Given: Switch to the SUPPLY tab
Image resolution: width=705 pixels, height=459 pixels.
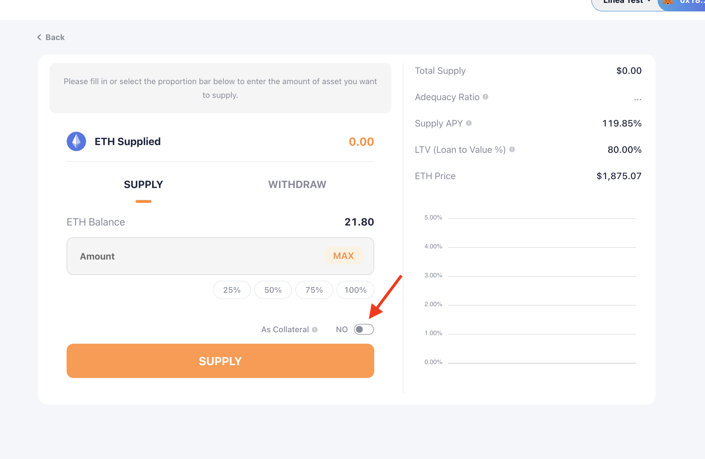Looking at the screenshot, I should tap(143, 185).
